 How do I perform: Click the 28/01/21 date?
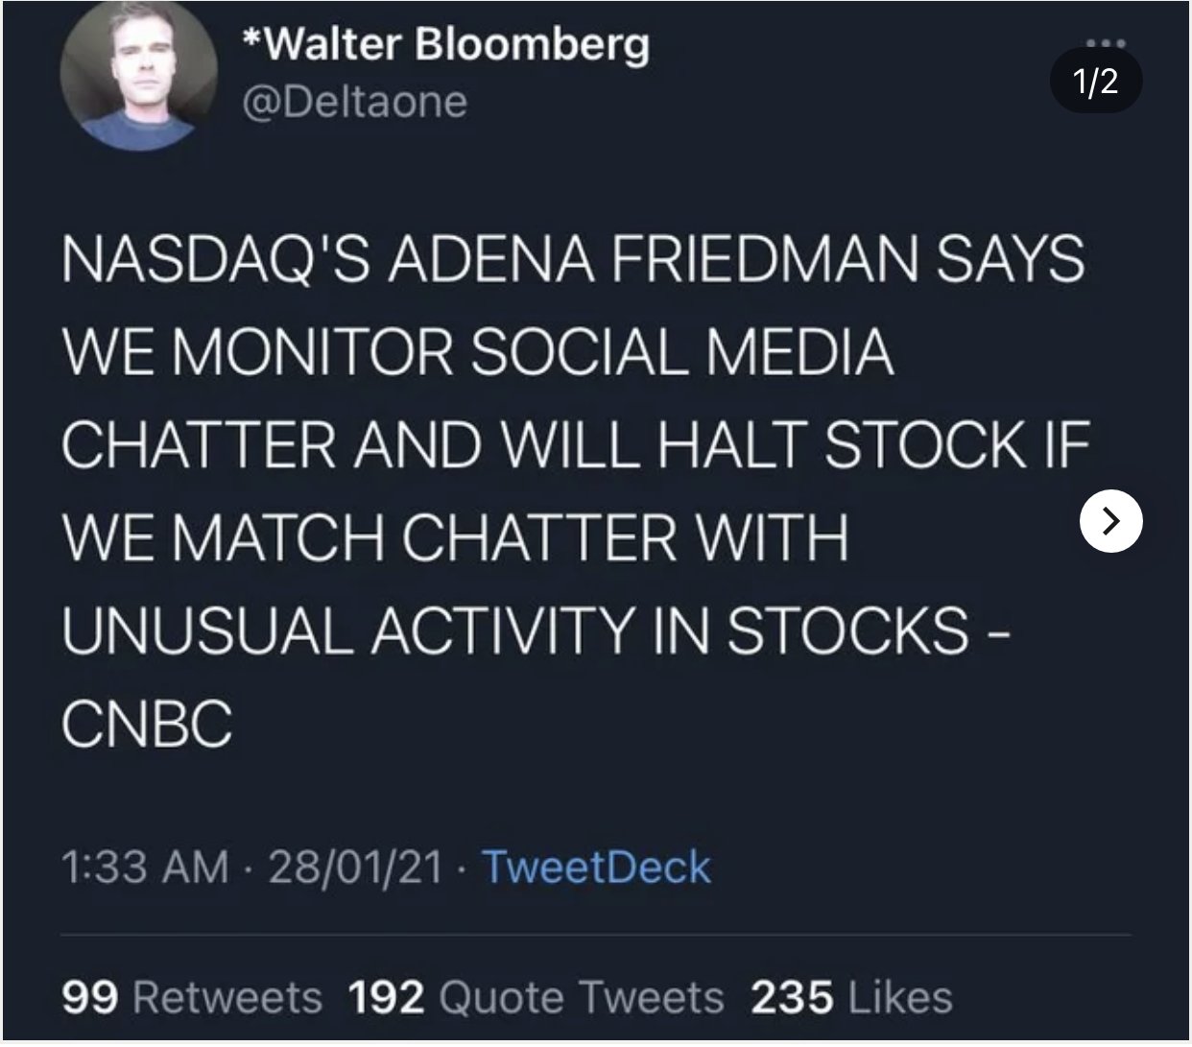tap(356, 868)
